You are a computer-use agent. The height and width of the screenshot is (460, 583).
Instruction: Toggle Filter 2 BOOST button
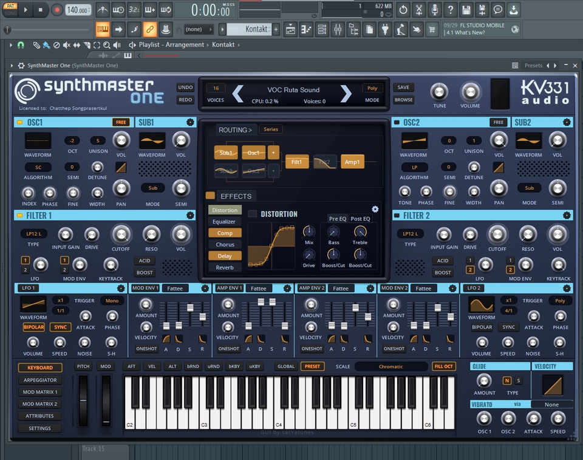pos(443,273)
